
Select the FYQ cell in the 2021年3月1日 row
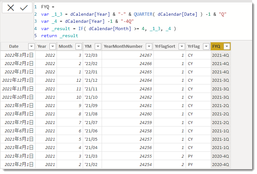point(220,156)
